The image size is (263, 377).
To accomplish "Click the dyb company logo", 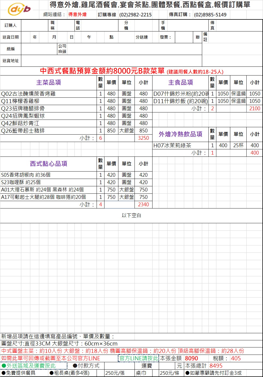I will [x=19, y=10].
